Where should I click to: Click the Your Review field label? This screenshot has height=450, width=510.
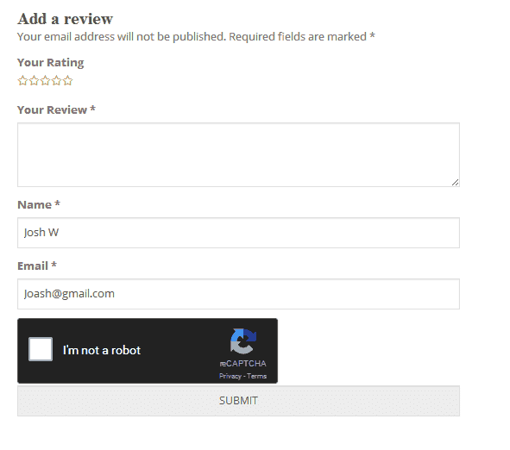[x=56, y=109]
